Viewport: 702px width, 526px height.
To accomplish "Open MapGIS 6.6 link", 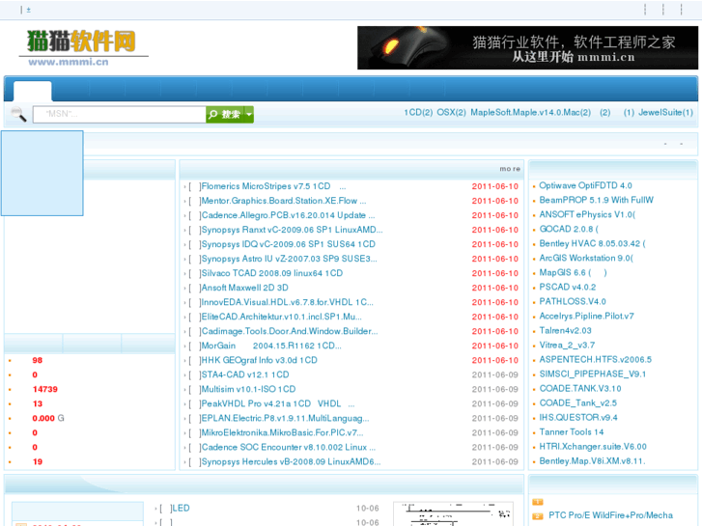I will point(573,272).
